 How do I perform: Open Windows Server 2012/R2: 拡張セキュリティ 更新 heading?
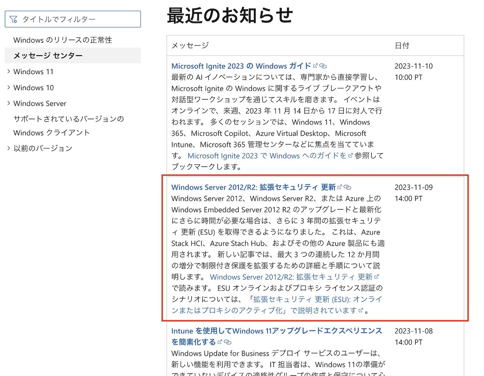[253, 187]
